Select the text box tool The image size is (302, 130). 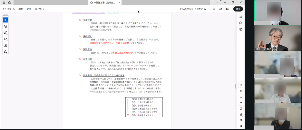(x=5, y=45)
